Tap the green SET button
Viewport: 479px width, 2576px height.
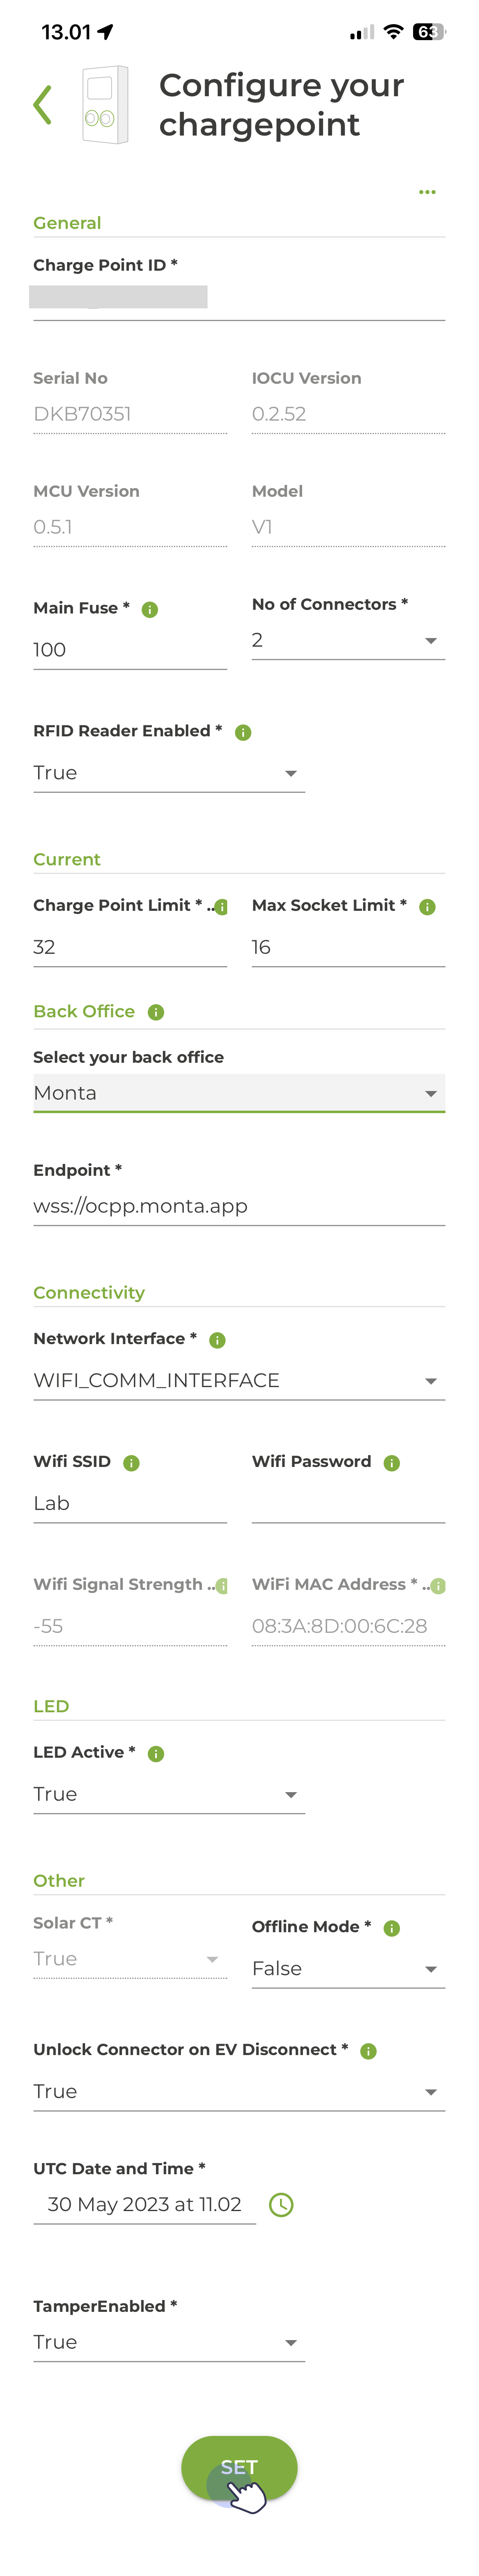(x=239, y=2468)
